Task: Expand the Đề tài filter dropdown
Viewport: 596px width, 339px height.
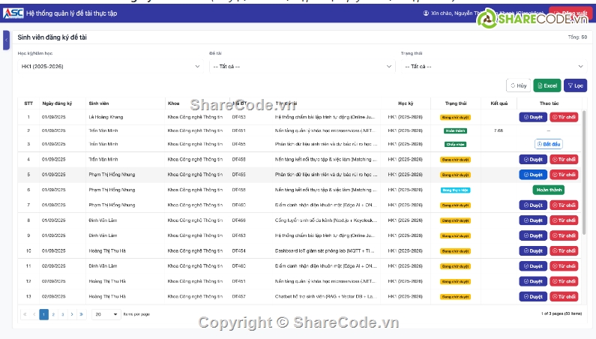Action: click(x=301, y=67)
